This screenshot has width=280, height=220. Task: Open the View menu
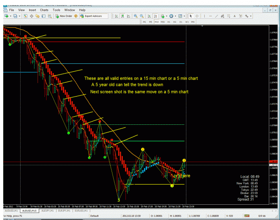[22, 10]
